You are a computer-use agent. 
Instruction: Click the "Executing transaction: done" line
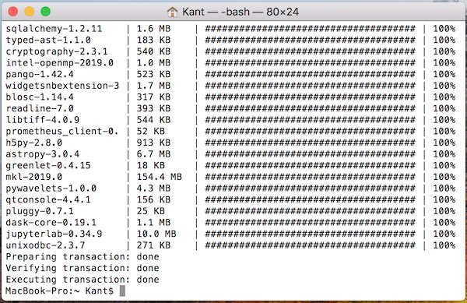coord(83,280)
